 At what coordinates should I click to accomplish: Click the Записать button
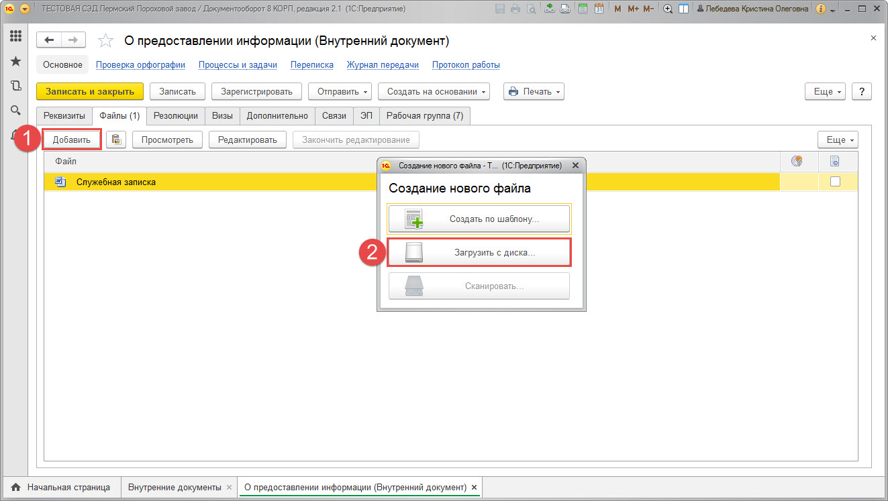pos(177,92)
